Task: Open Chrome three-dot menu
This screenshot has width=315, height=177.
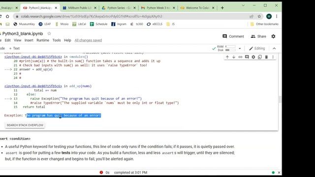Action: (x=277, y=16)
